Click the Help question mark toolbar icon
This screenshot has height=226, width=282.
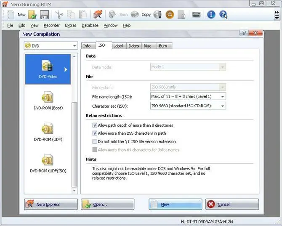223,15
